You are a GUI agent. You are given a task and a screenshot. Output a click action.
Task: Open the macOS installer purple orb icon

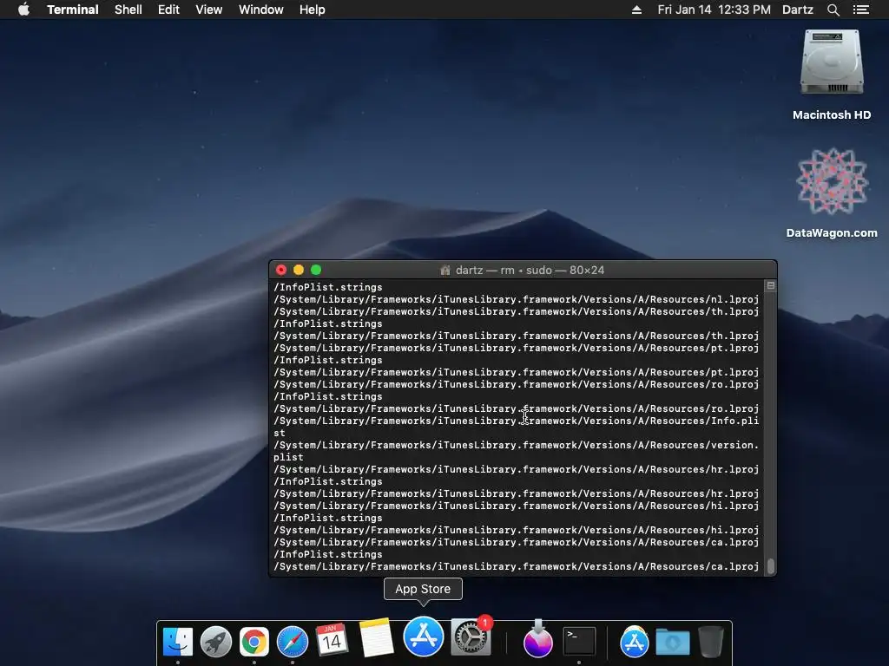click(x=537, y=641)
